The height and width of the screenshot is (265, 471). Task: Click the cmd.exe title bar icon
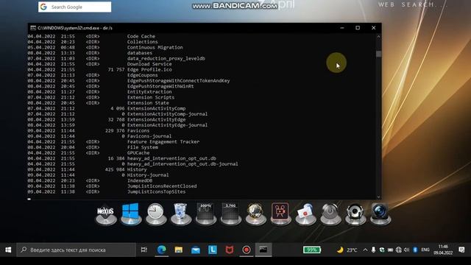[33, 28]
